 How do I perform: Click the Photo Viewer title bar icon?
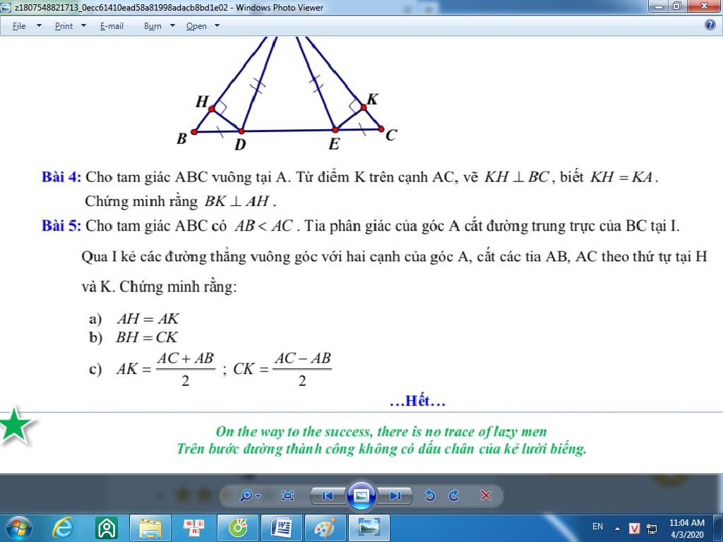pyautogui.click(x=6, y=7)
